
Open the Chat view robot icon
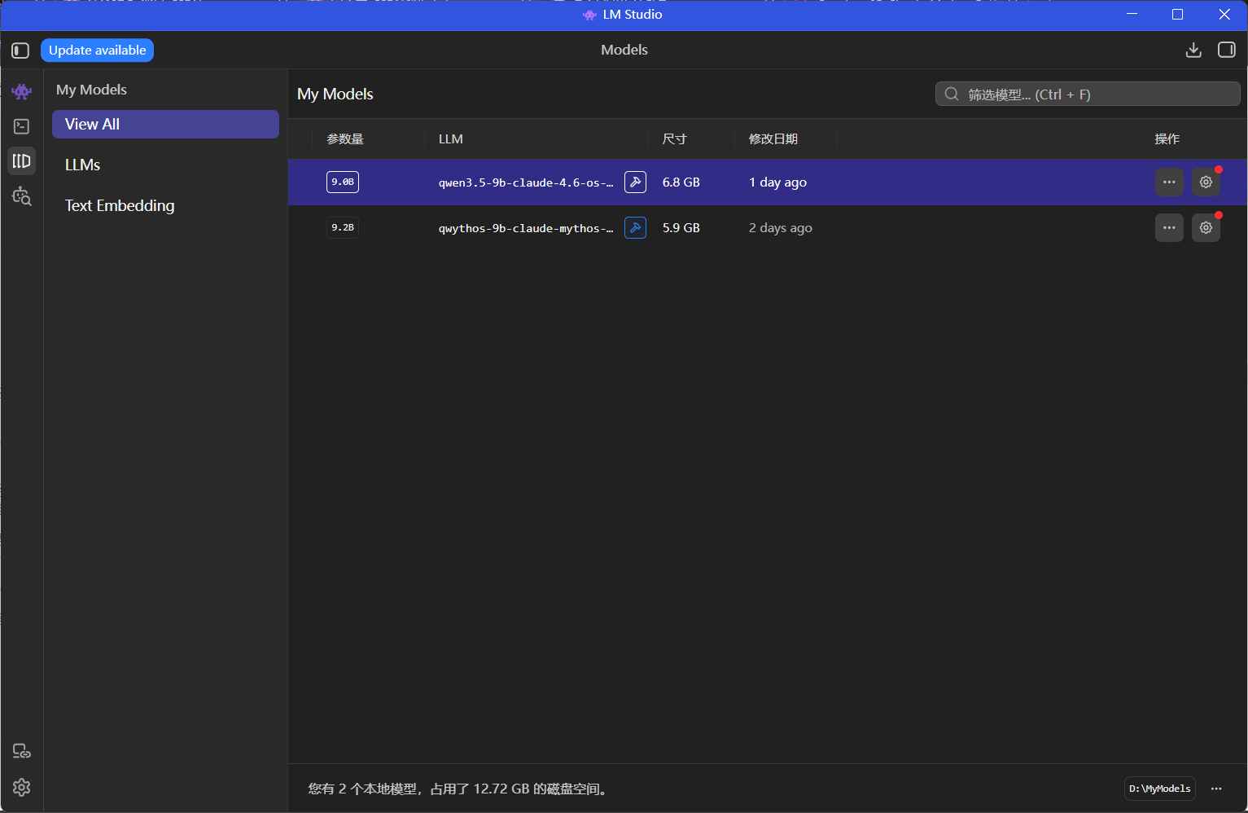point(22,91)
